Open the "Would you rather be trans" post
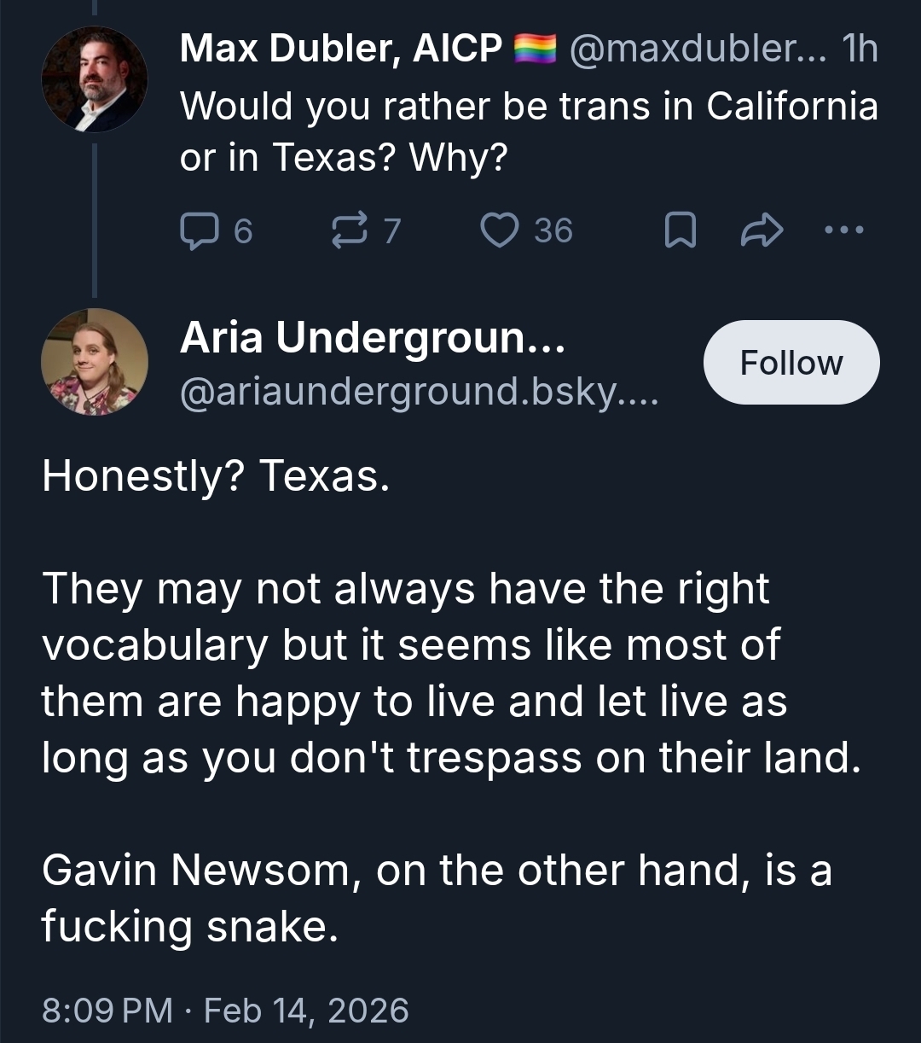Screen dimensions: 921x1043 528,131
